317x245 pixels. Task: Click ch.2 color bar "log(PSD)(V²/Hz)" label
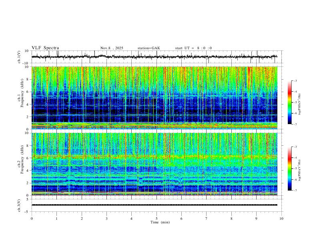coord(300,170)
